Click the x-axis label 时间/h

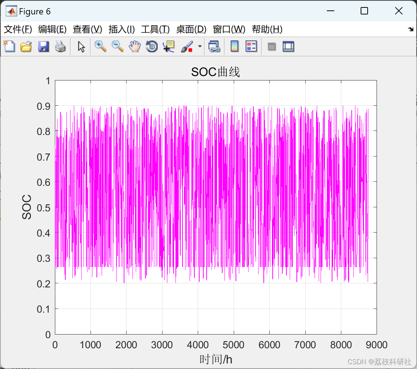[x=216, y=359]
